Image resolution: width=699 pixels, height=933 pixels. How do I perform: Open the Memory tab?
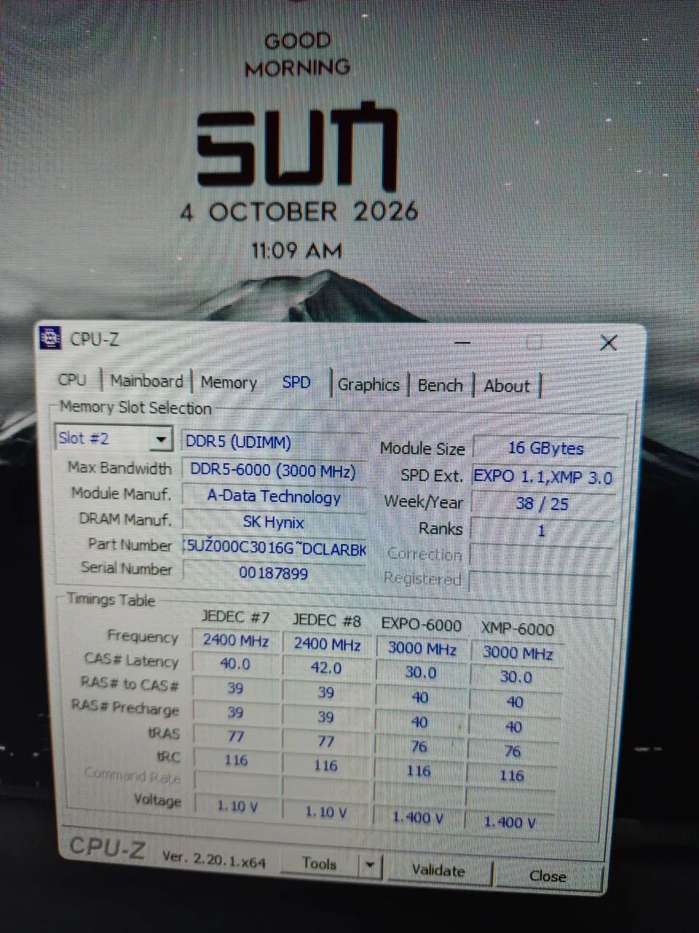point(229,383)
